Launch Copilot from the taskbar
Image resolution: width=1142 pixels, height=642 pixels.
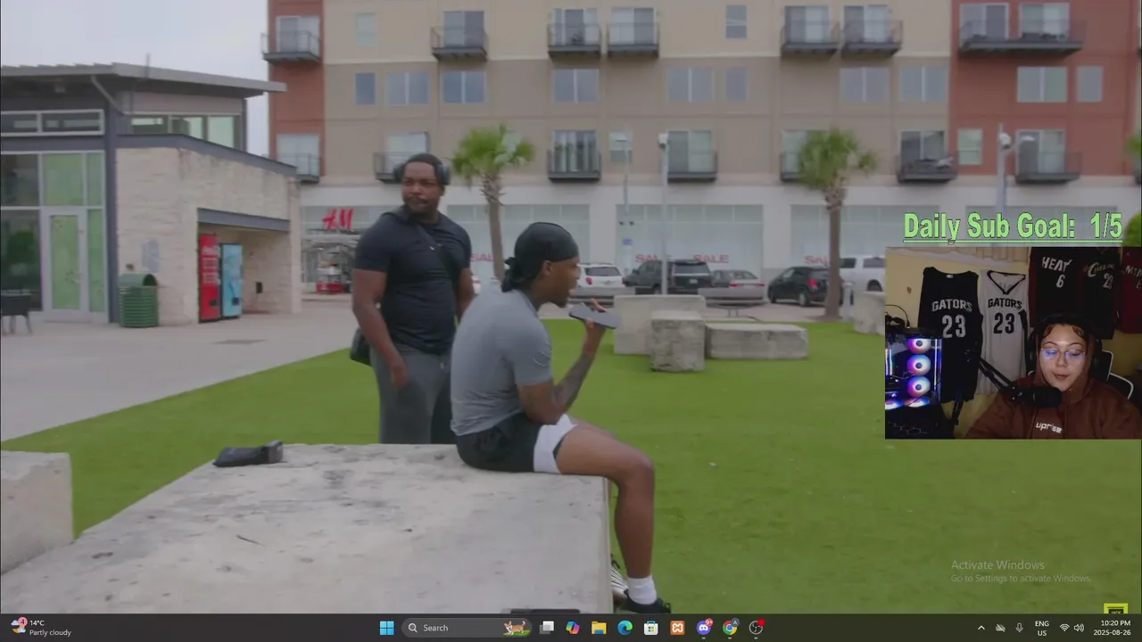click(573, 628)
